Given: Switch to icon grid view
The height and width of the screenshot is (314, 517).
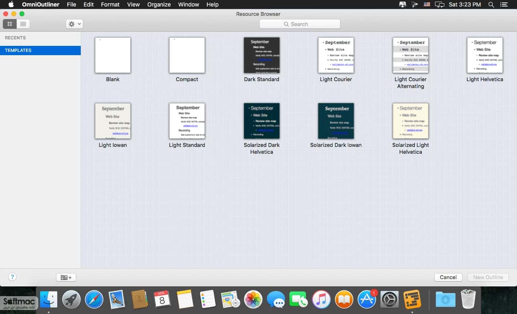Looking at the screenshot, I should [x=9, y=24].
